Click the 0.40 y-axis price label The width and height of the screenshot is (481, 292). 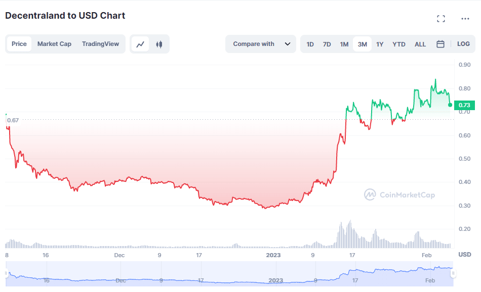pyautogui.click(x=464, y=182)
